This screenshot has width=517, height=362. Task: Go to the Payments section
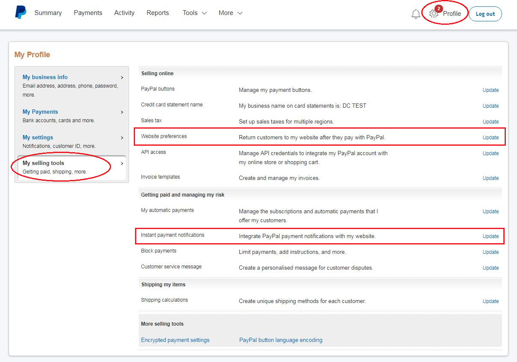pyautogui.click(x=88, y=13)
